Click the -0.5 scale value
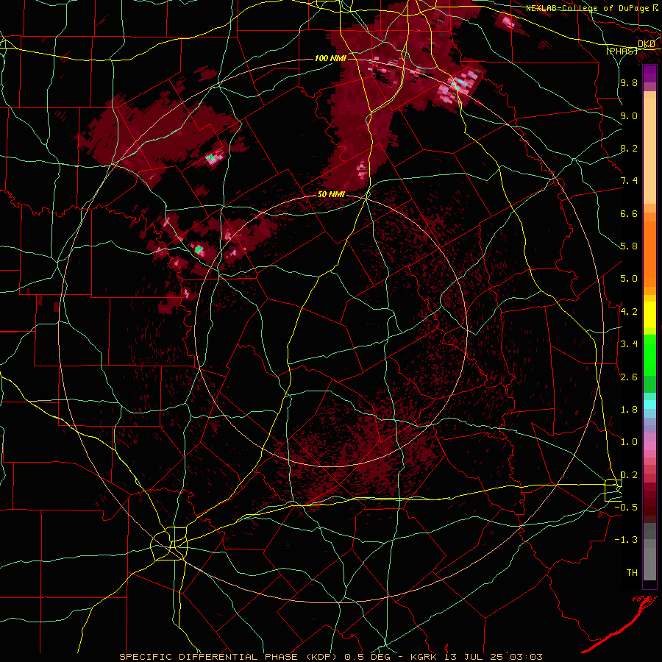 click(x=626, y=508)
